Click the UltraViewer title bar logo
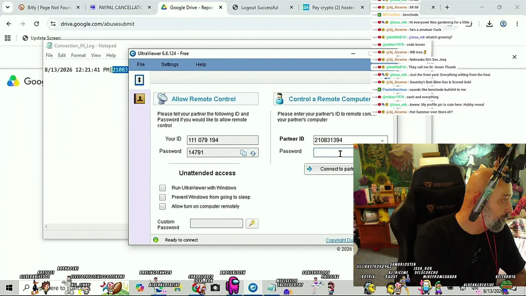The height and width of the screenshot is (296, 526). coord(132,53)
